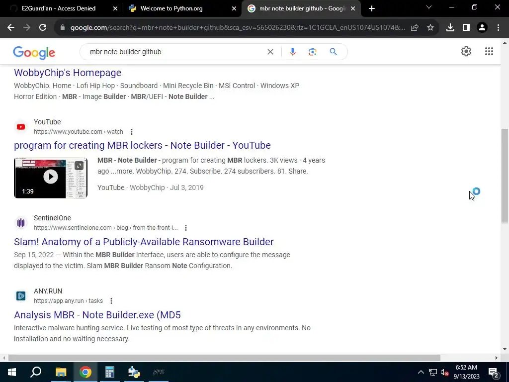Click the horizontal scrollbar thumb
The width and height of the screenshot is (509, 382).
pos(224,358)
